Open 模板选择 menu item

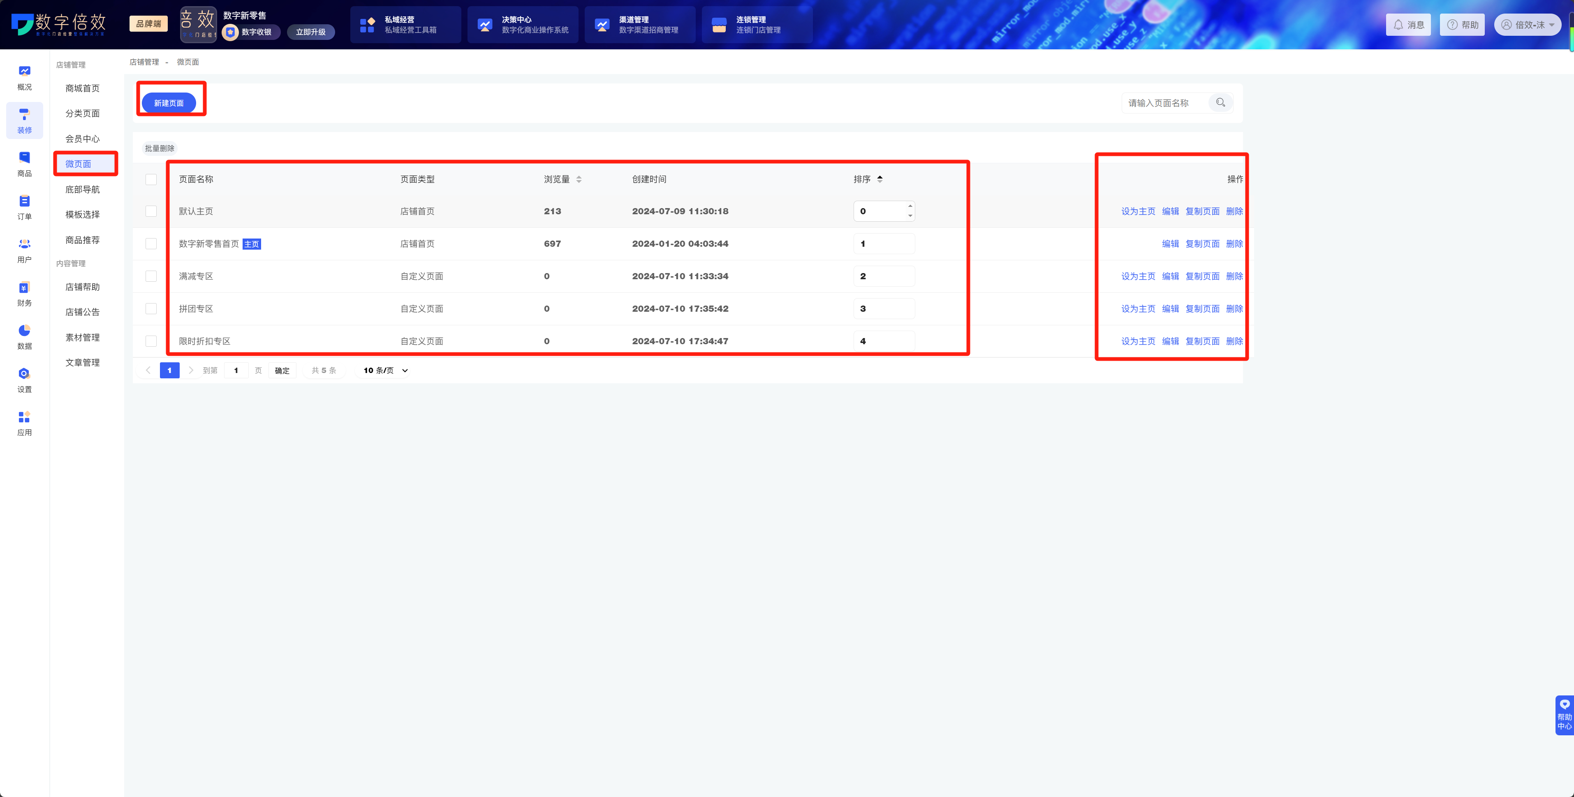[x=83, y=215]
